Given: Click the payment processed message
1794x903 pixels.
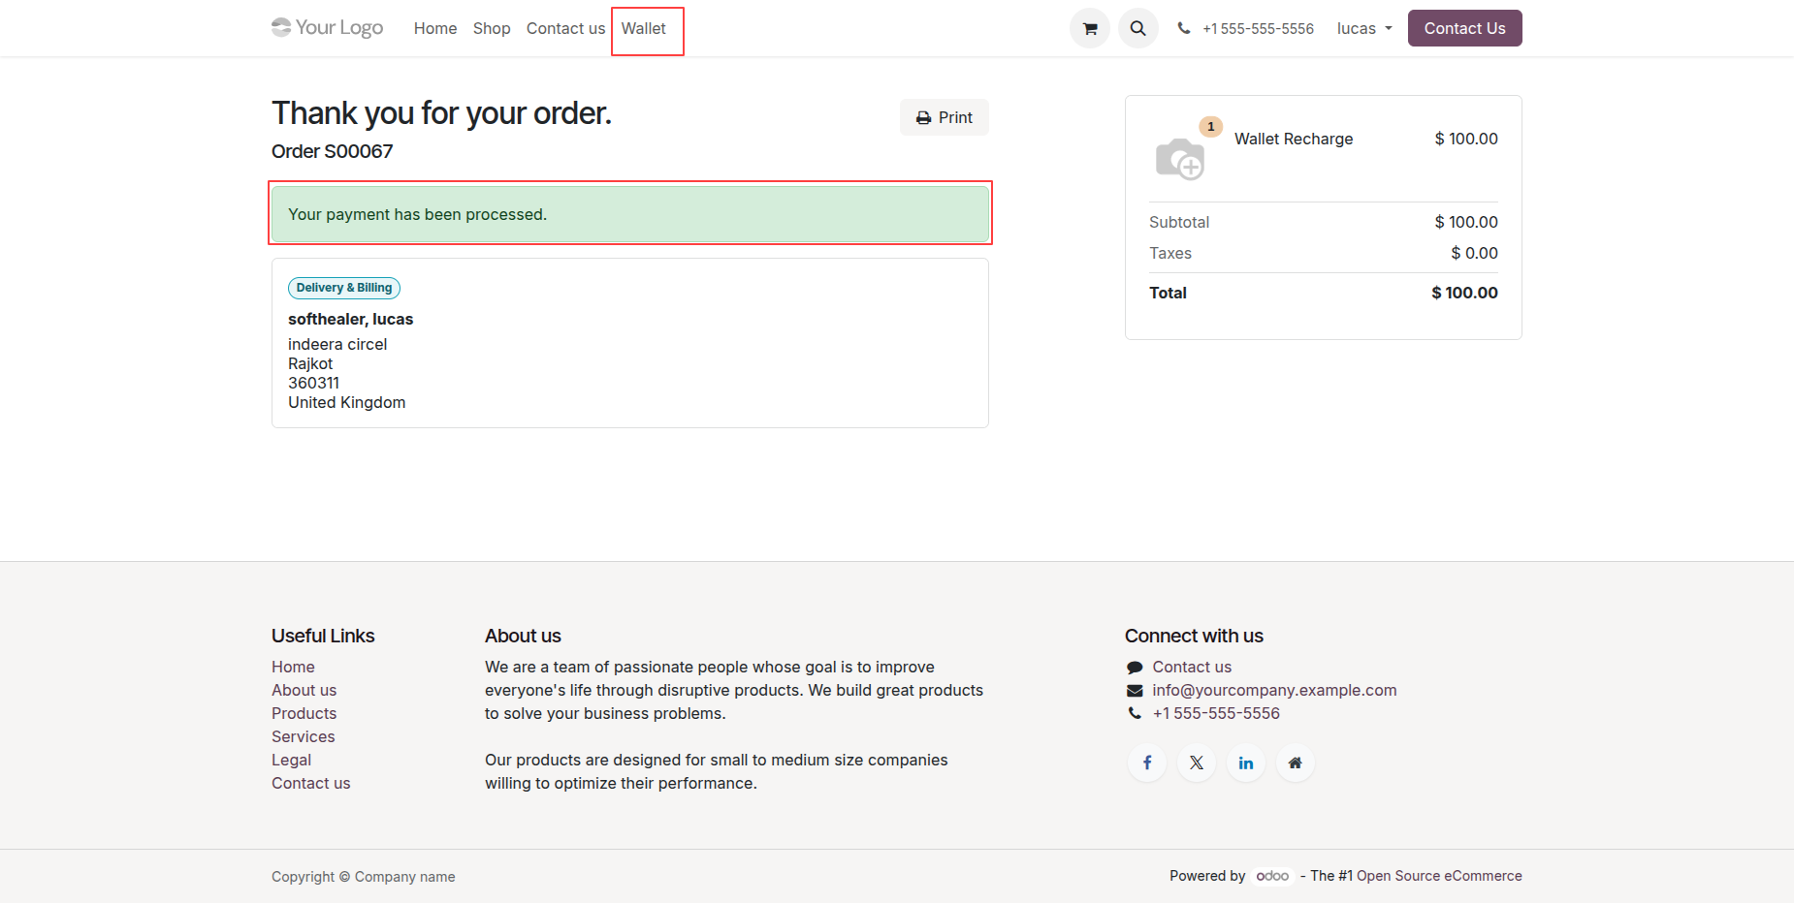Looking at the screenshot, I should click(x=630, y=214).
